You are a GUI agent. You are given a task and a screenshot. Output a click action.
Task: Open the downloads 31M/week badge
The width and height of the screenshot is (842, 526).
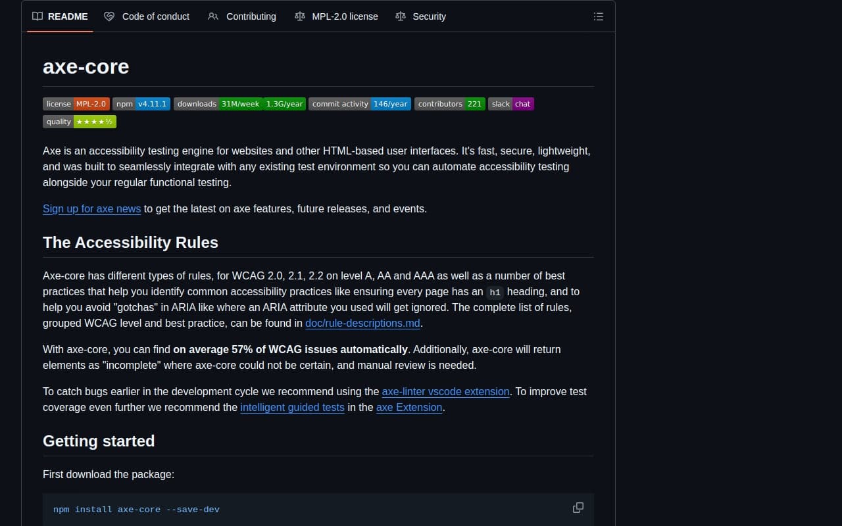pos(218,104)
